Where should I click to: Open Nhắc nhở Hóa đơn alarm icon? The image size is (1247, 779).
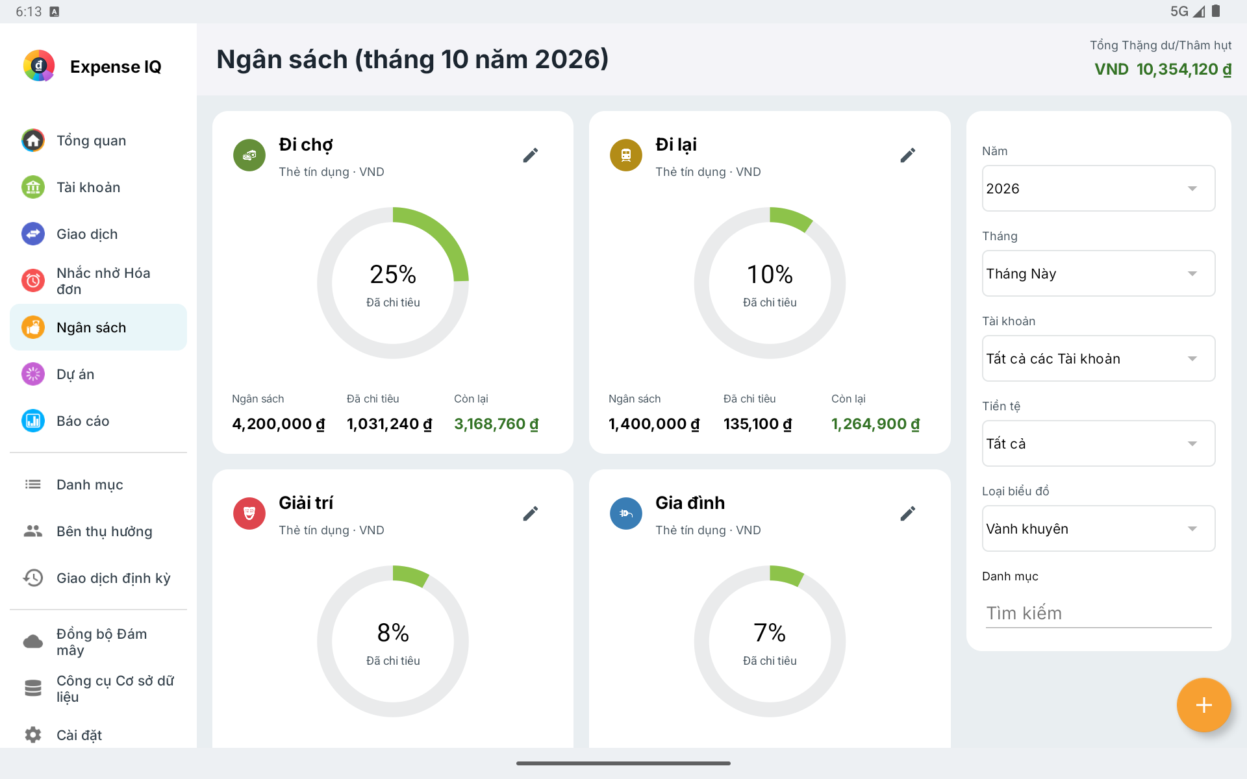coord(33,280)
